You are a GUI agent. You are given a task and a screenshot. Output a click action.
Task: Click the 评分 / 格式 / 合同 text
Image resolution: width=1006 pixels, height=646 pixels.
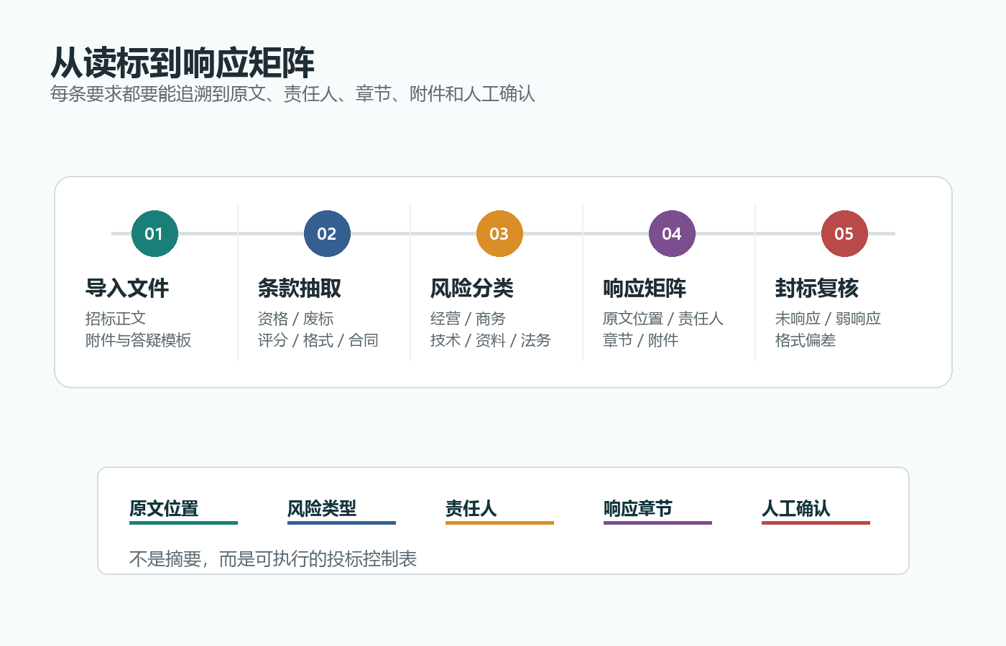point(318,340)
